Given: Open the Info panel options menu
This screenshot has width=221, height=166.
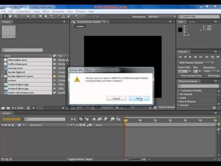Looking at the screenshot, I should click(215, 22).
